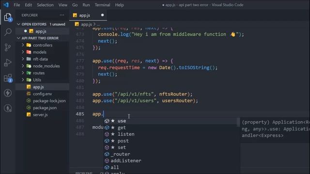Expand the nft-data folder chevron
The height and width of the screenshot is (174, 310).
click(x=23, y=59)
